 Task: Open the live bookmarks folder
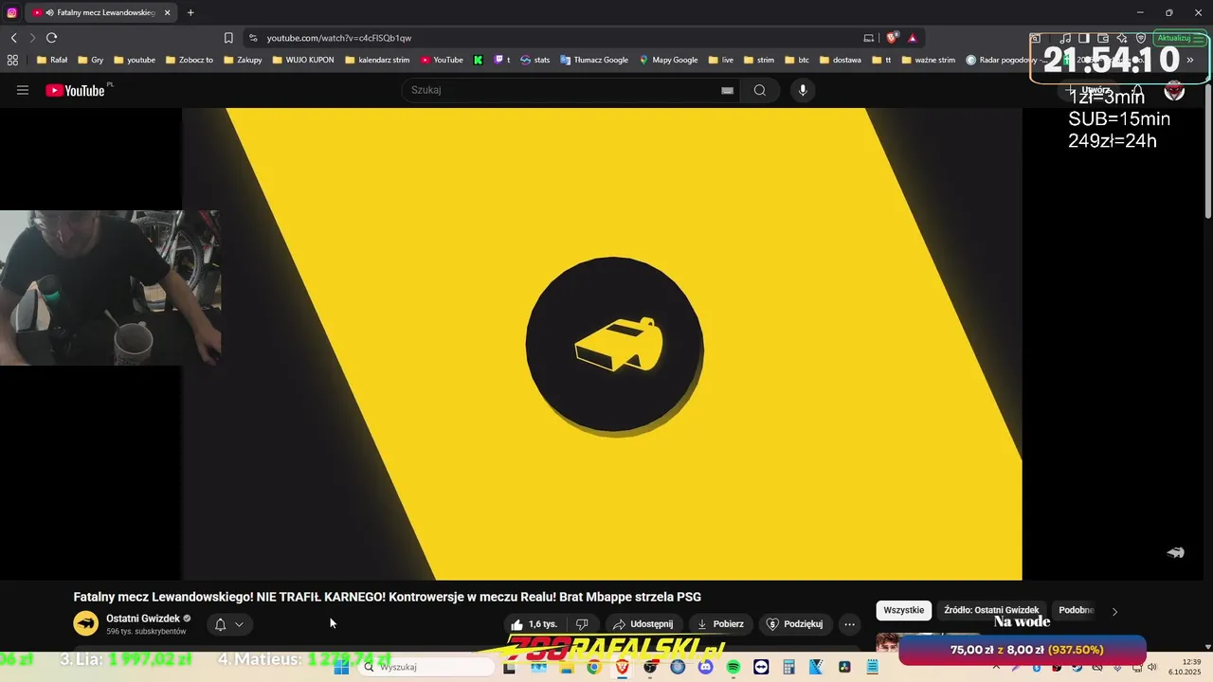[x=721, y=60]
